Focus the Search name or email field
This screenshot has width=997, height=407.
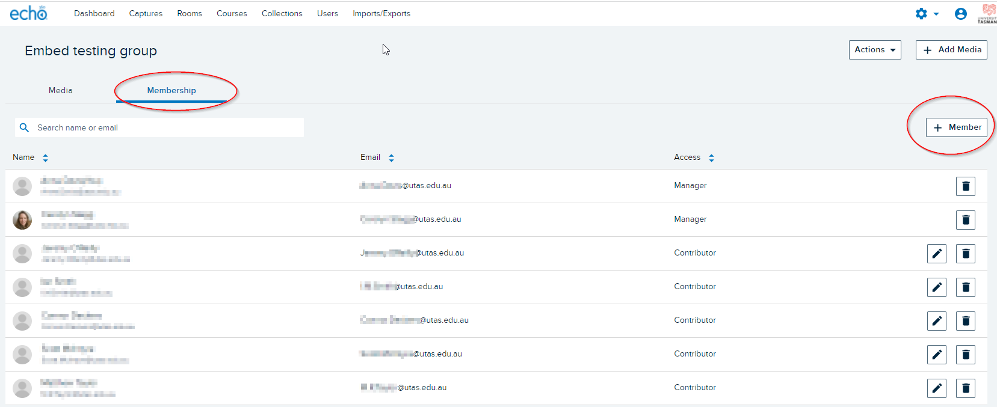click(x=159, y=127)
